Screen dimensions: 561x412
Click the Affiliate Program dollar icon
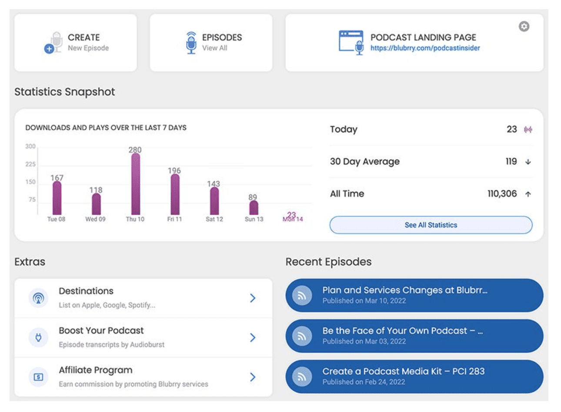pos(38,377)
